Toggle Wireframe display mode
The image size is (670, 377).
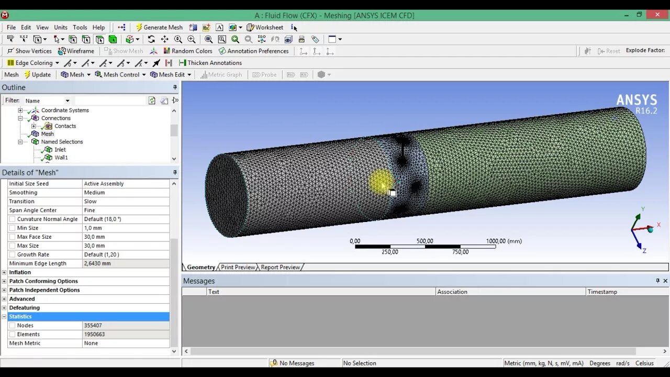tap(76, 51)
